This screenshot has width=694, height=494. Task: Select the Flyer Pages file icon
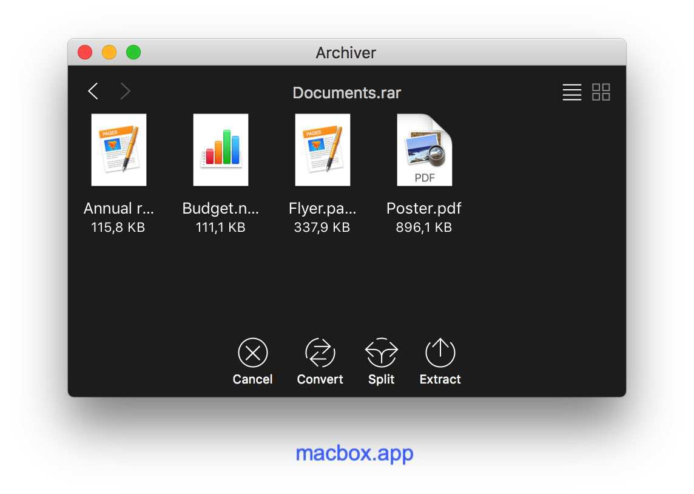point(323,150)
